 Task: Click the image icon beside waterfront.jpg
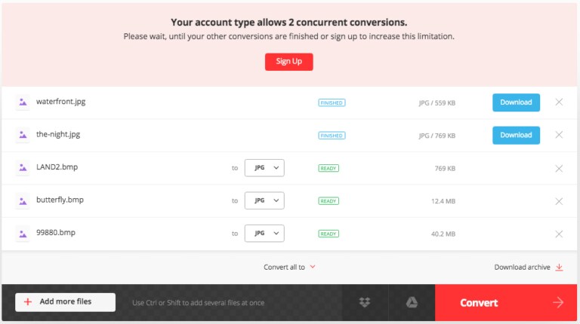[23, 102]
